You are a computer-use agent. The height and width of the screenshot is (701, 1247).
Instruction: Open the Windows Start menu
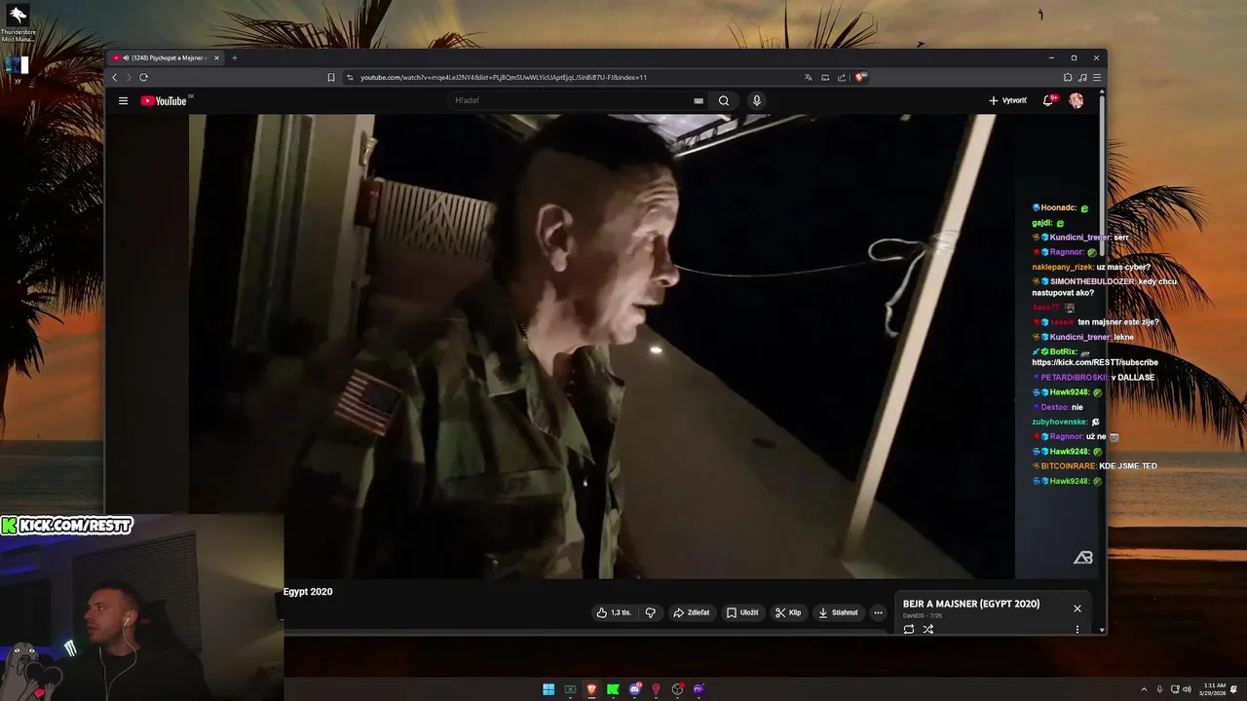548,689
